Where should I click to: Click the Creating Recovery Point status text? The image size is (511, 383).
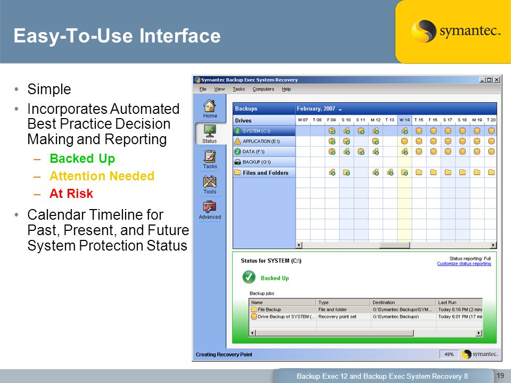tap(224, 354)
